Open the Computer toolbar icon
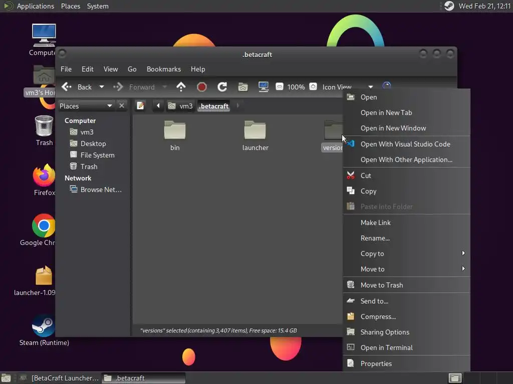 [264, 87]
